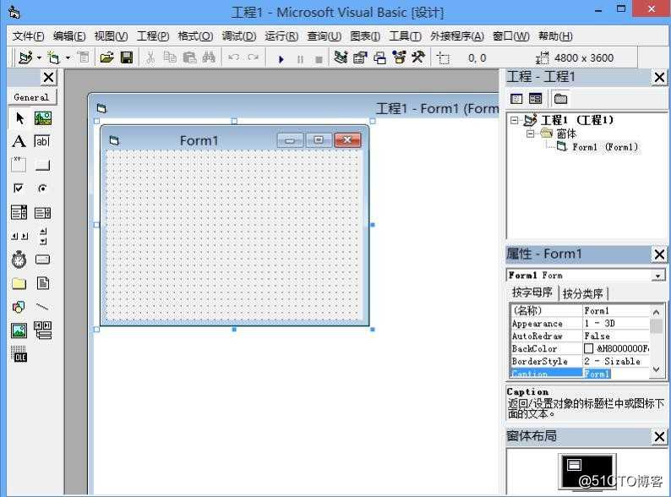The width and height of the screenshot is (671, 497).
Task: Collapse the 工程1 (工程1) tree node
Action: [x=515, y=120]
